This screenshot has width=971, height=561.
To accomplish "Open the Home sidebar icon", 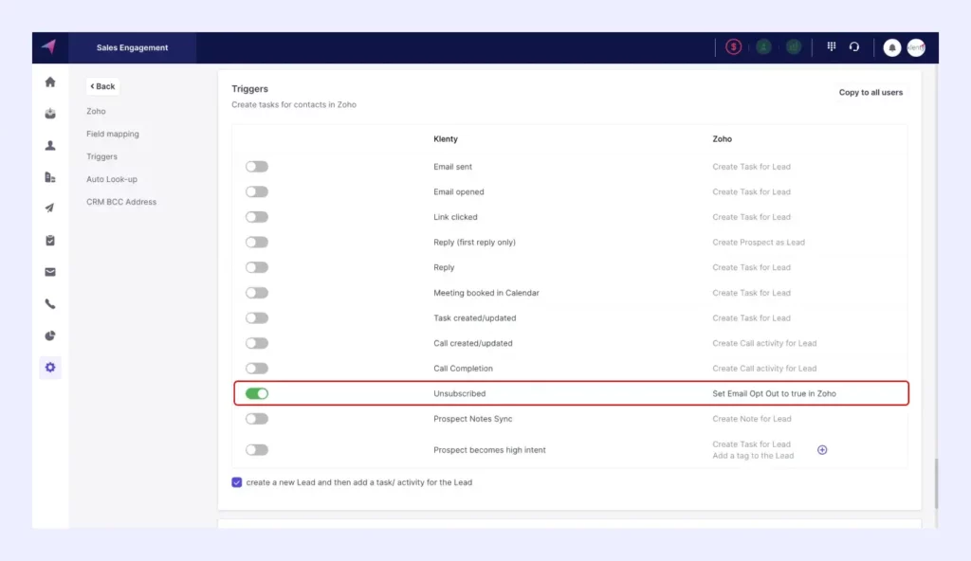I will tap(50, 81).
